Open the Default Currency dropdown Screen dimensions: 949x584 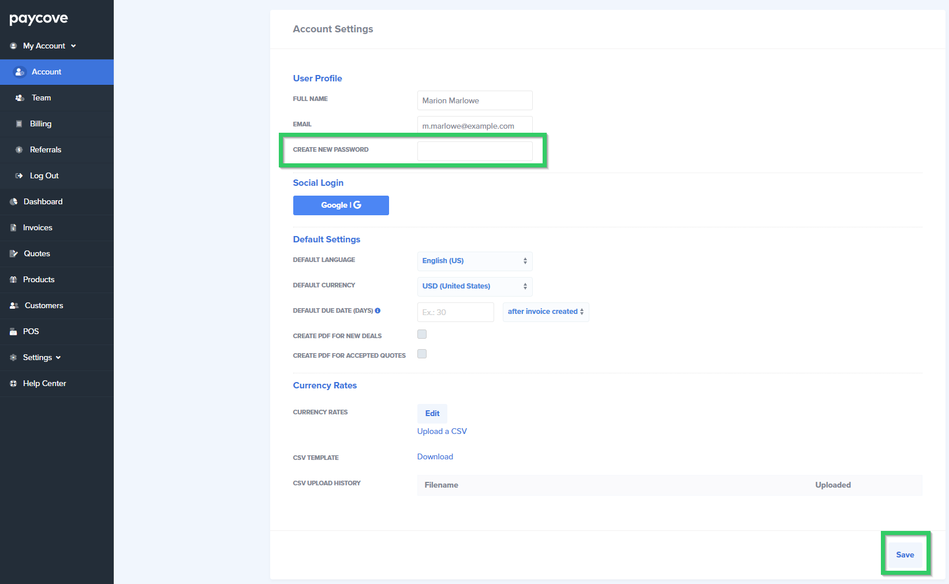point(474,286)
